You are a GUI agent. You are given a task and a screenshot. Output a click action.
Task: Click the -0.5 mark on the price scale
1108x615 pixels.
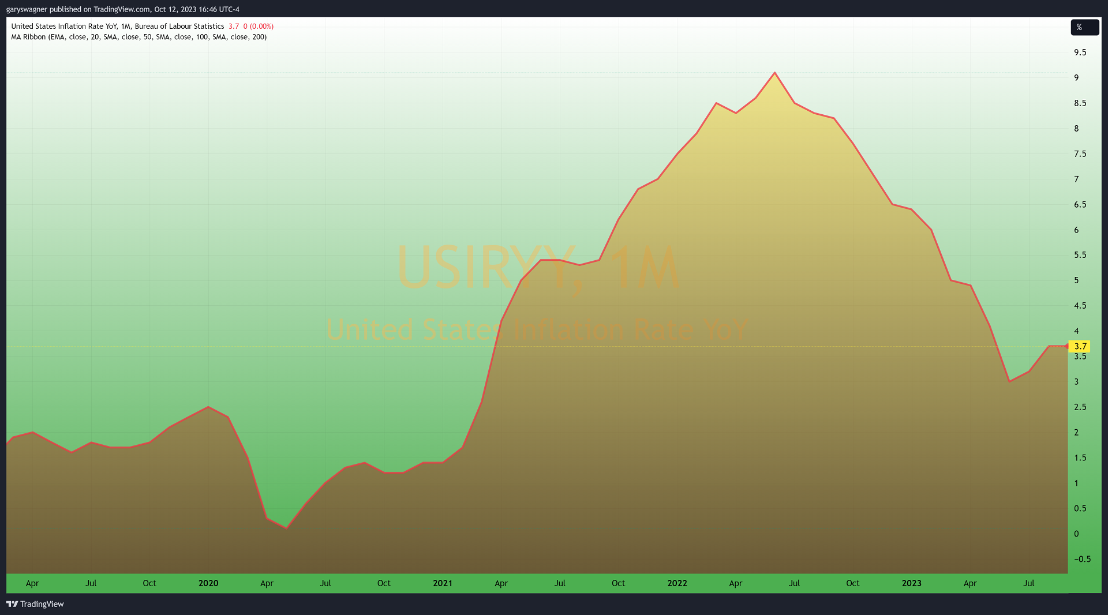tap(1082, 559)
